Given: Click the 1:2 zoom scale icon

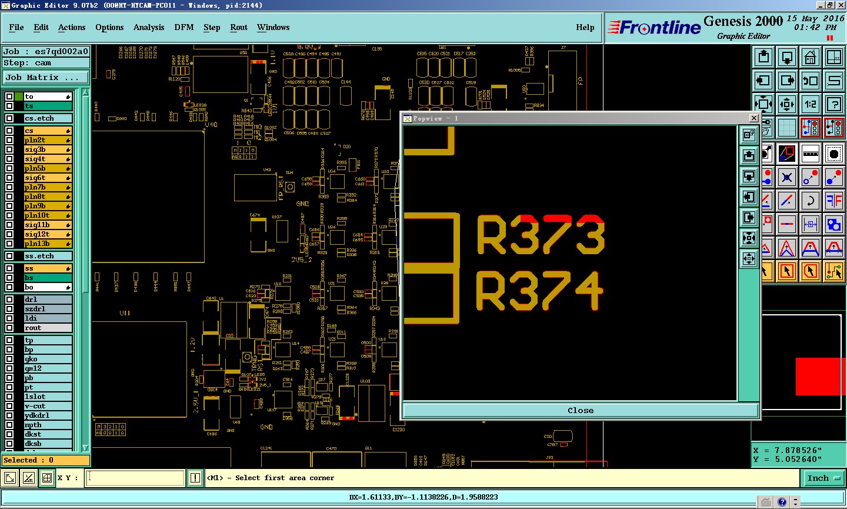Looking at the screenshot, I should (x=810, y=104).
